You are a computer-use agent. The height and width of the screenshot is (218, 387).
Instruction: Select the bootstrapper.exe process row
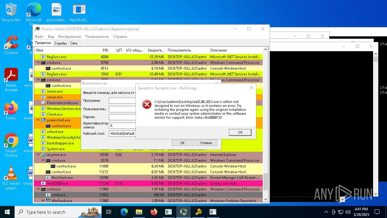57,143
